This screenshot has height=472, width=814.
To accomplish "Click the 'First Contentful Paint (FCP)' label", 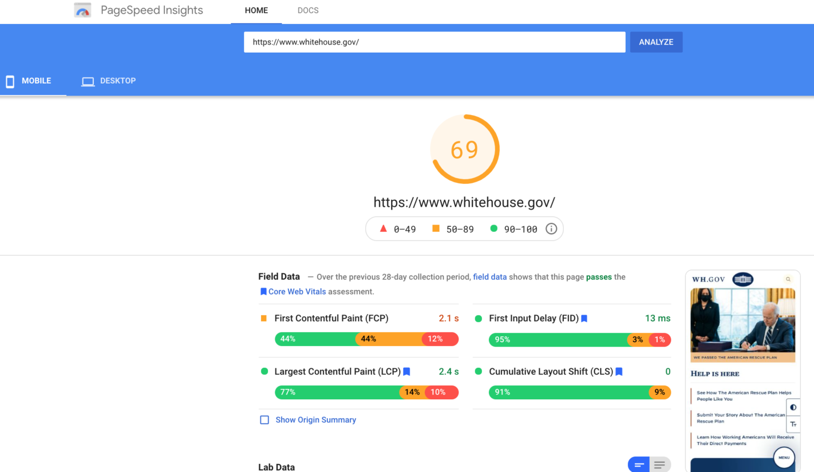I will coord(332,318).
